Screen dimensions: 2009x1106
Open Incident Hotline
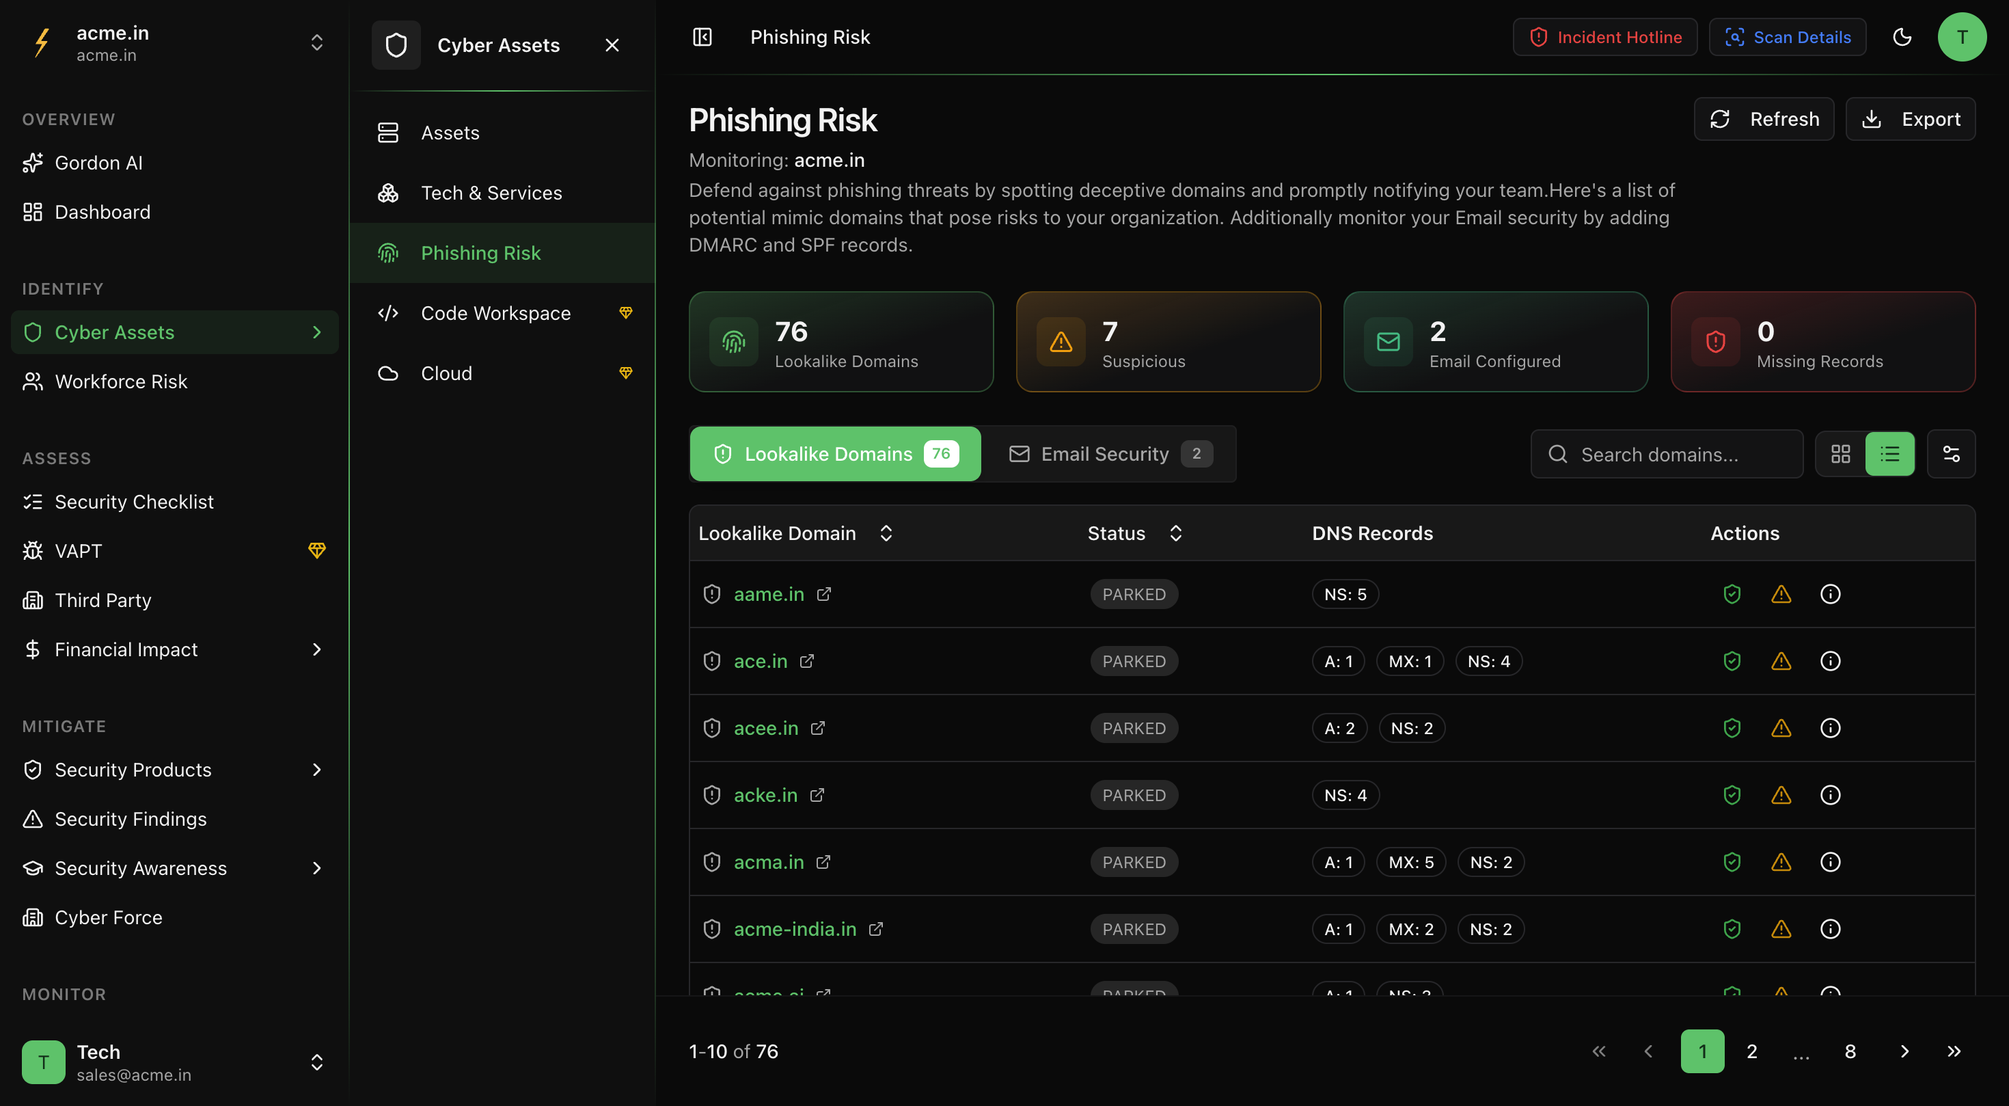click(1604, 37)
